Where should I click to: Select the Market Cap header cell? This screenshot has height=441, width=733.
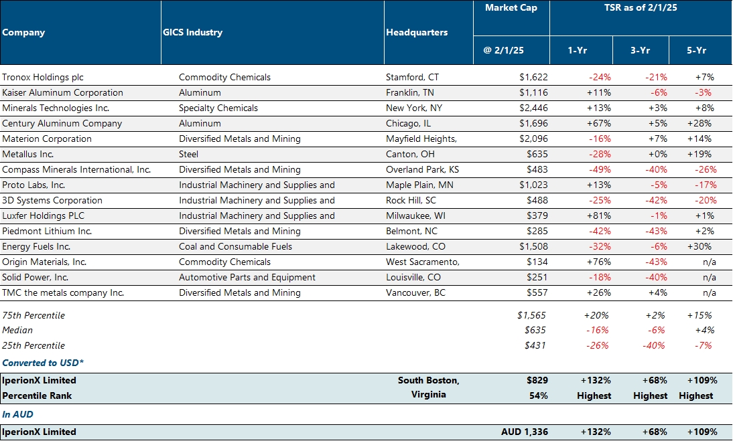tap(511, 8)
